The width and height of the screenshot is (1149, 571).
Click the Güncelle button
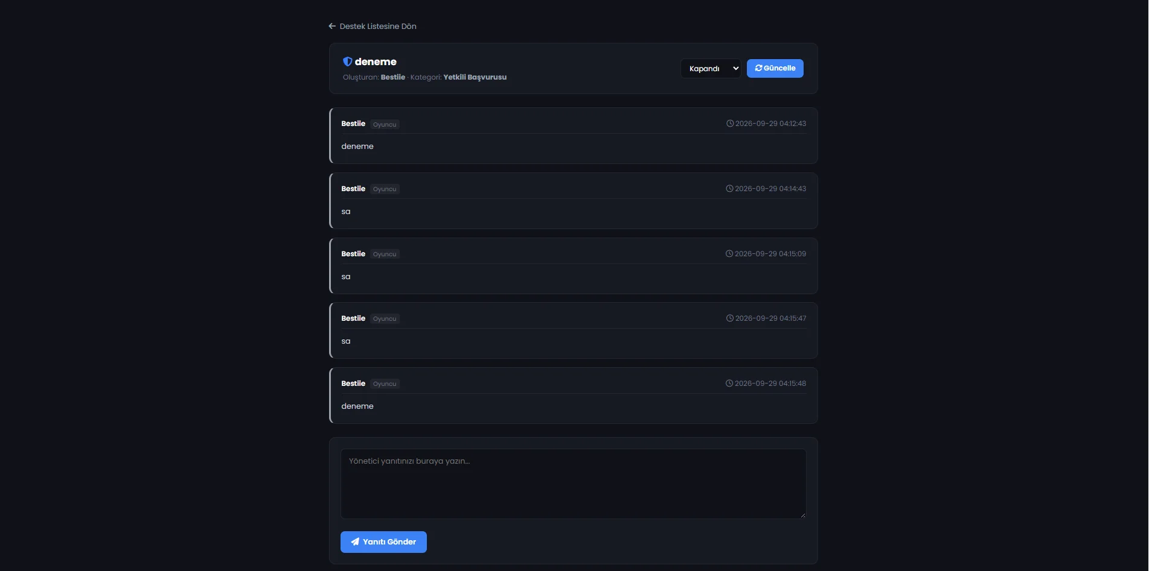775,68
